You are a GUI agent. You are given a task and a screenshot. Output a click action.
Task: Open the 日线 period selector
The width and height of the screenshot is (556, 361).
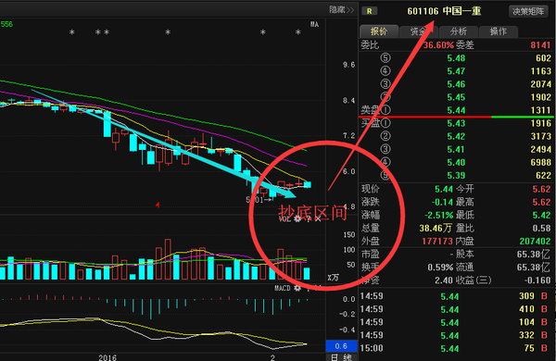(x=341, y=357)
